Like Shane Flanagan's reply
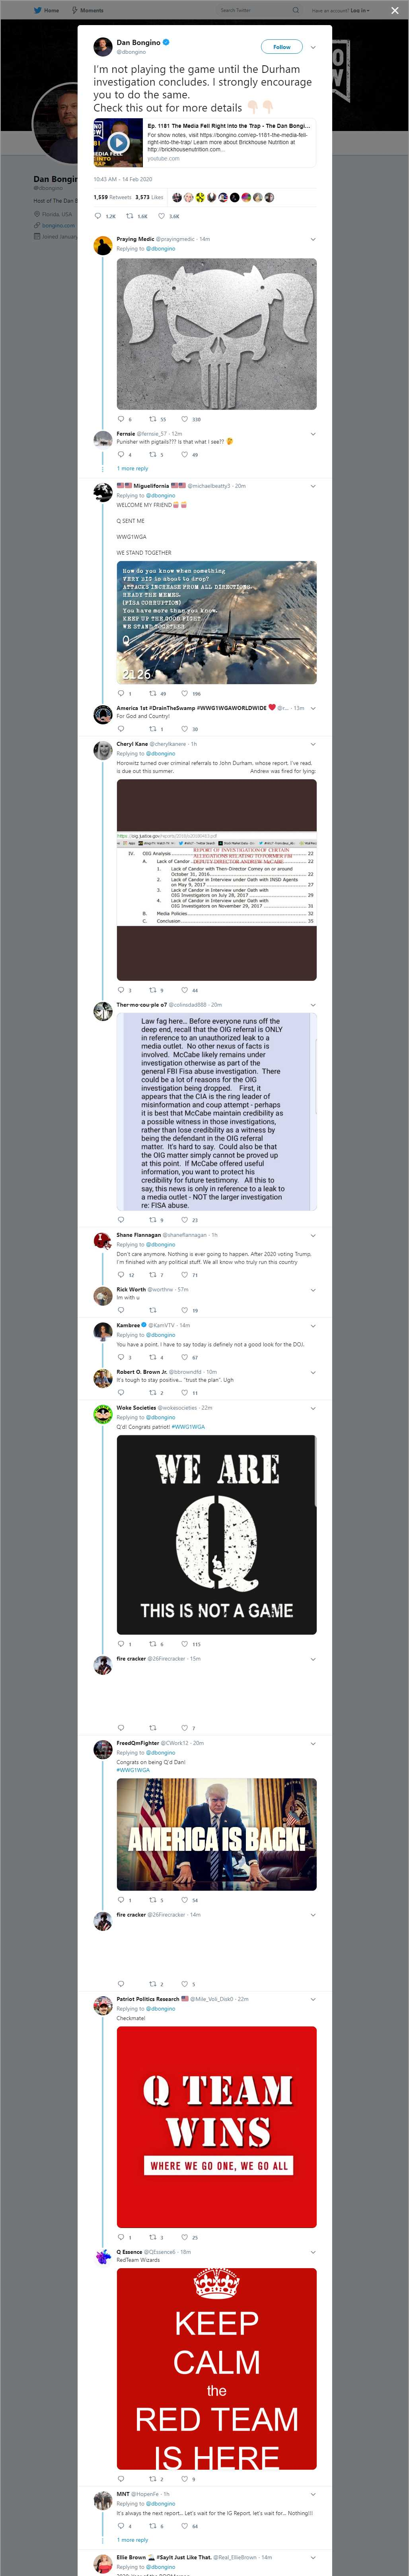The height and width of the screenshot is (2576, 409). [184, 1275]
